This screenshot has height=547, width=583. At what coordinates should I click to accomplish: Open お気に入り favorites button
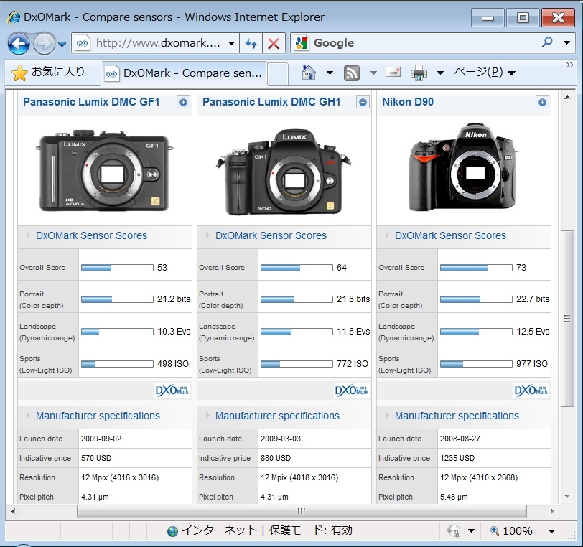click(50, 73)
